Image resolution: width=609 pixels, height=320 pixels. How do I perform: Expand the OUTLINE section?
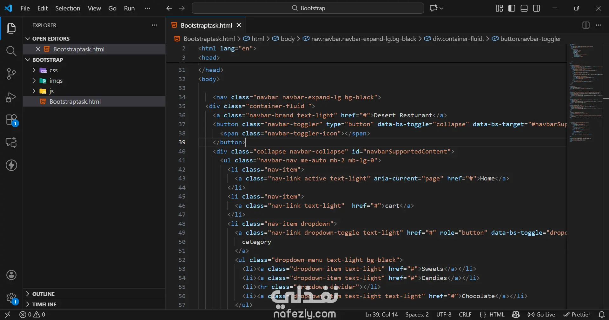(43, 294)
